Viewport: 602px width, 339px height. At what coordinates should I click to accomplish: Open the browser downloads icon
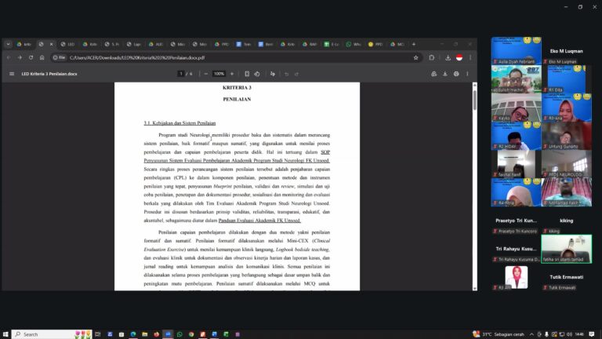click(x=448, y=57)
